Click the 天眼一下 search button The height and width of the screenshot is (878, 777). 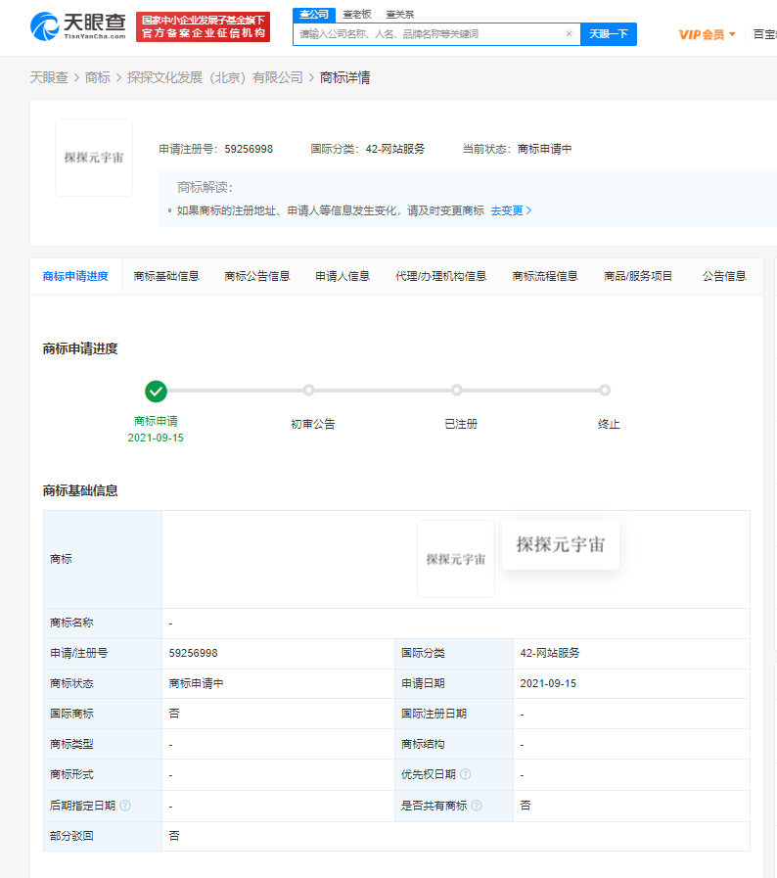609,34
